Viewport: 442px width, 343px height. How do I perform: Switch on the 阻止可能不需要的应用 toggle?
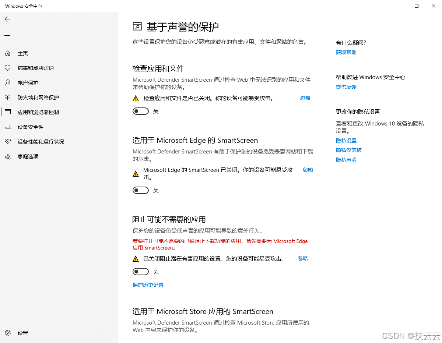coord(141,272)
